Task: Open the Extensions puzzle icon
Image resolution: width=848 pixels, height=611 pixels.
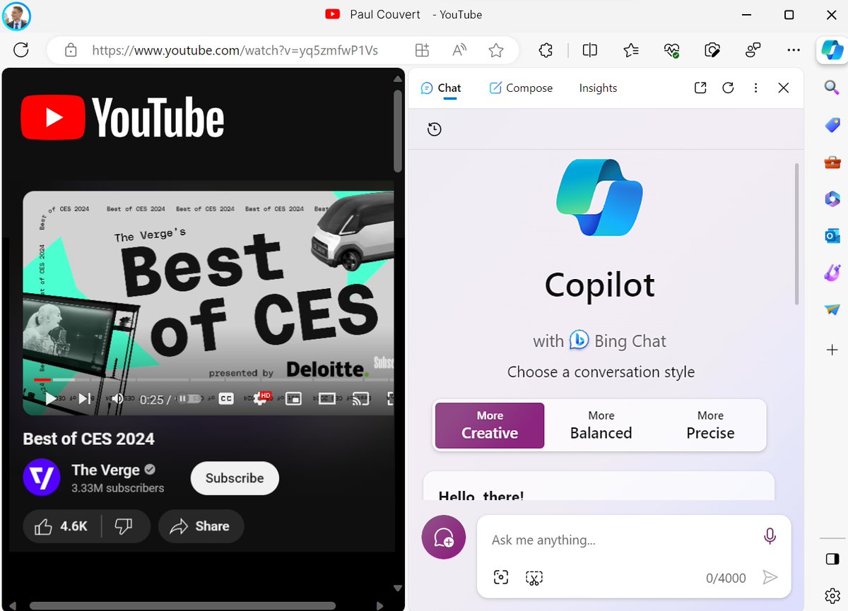Action: click(545, 50)
